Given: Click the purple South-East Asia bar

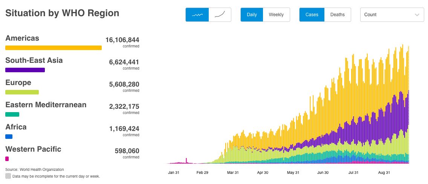Looking at the screenshot, I should click(25, 70).
